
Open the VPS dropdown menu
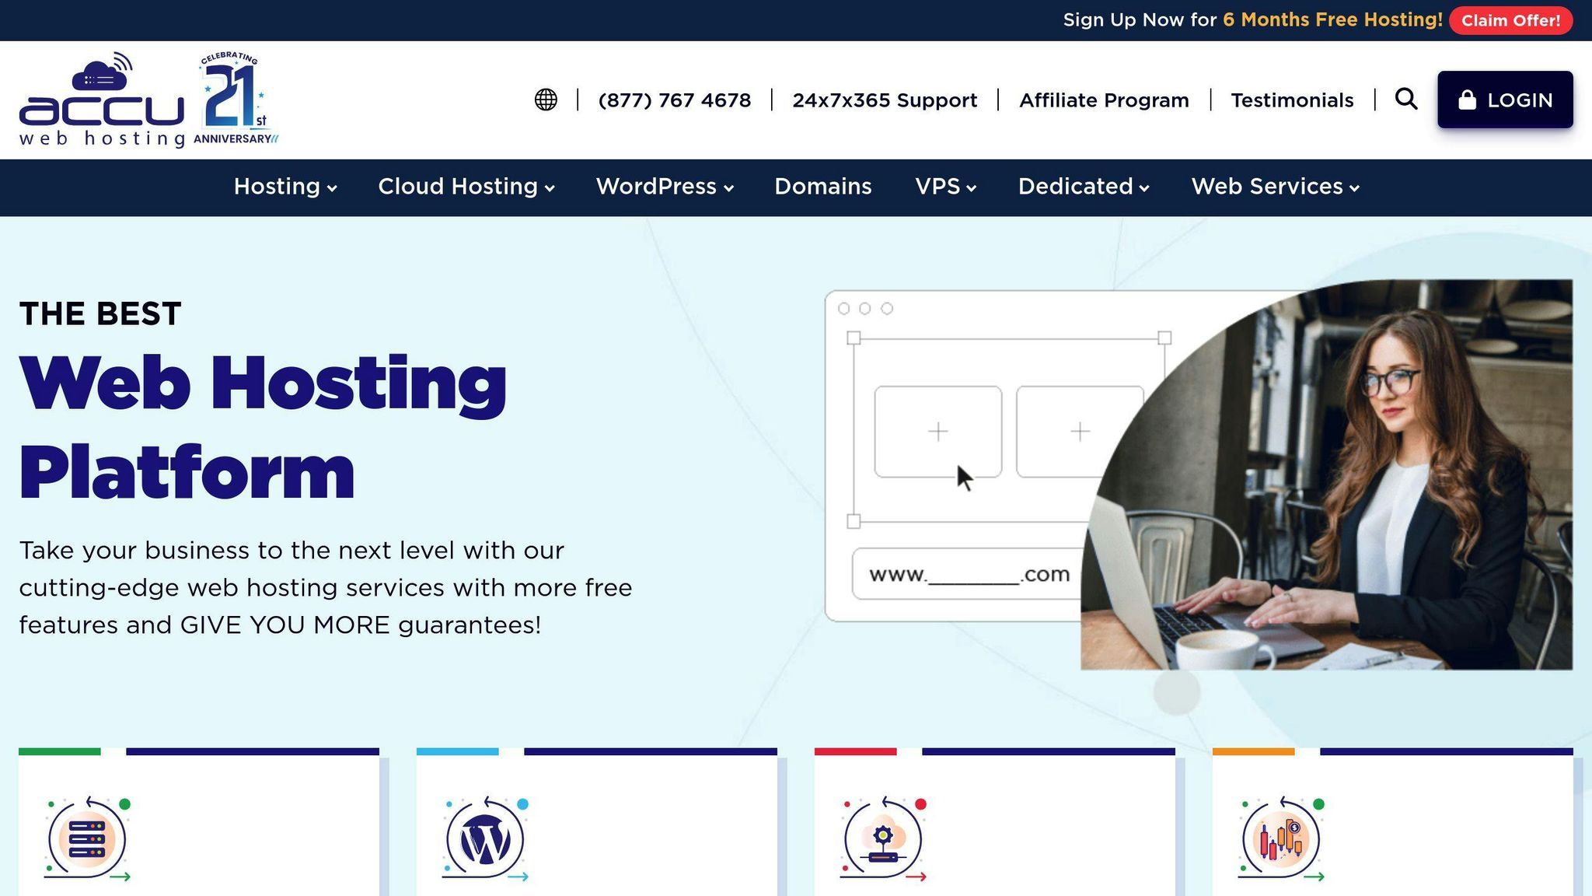(x=945, y=187)
